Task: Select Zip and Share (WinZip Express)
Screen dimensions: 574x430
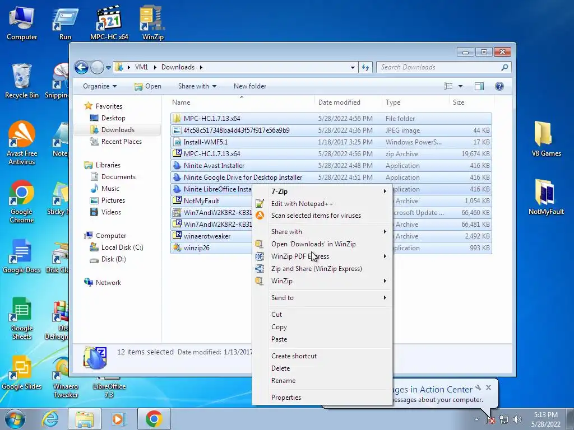Action: click(322, 269)
